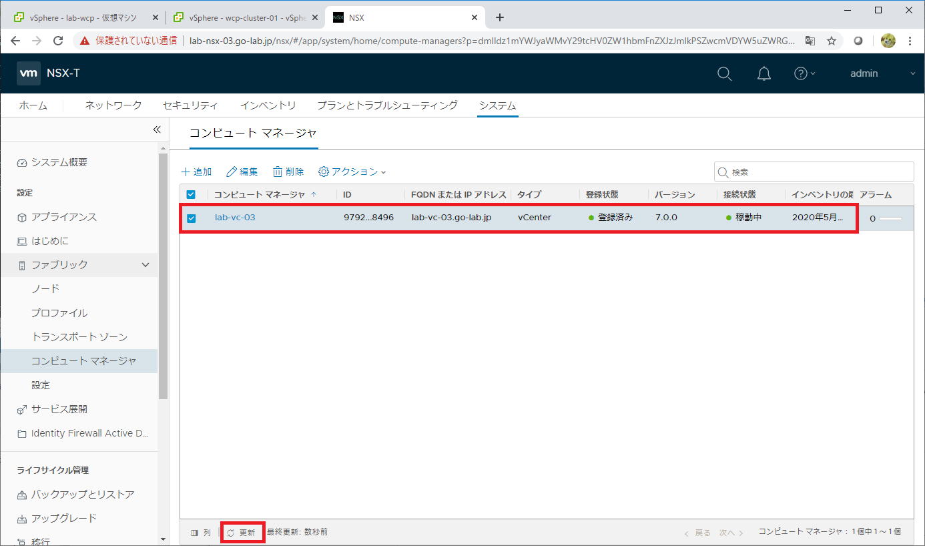
Task: Select トランスポート ゾーン in sidebar
Action: pos(79,337)
